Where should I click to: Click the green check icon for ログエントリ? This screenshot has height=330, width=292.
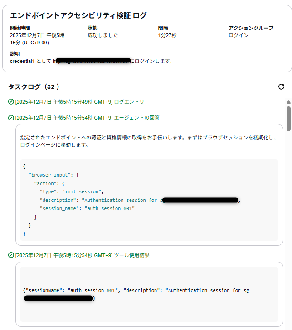point(11,102)
